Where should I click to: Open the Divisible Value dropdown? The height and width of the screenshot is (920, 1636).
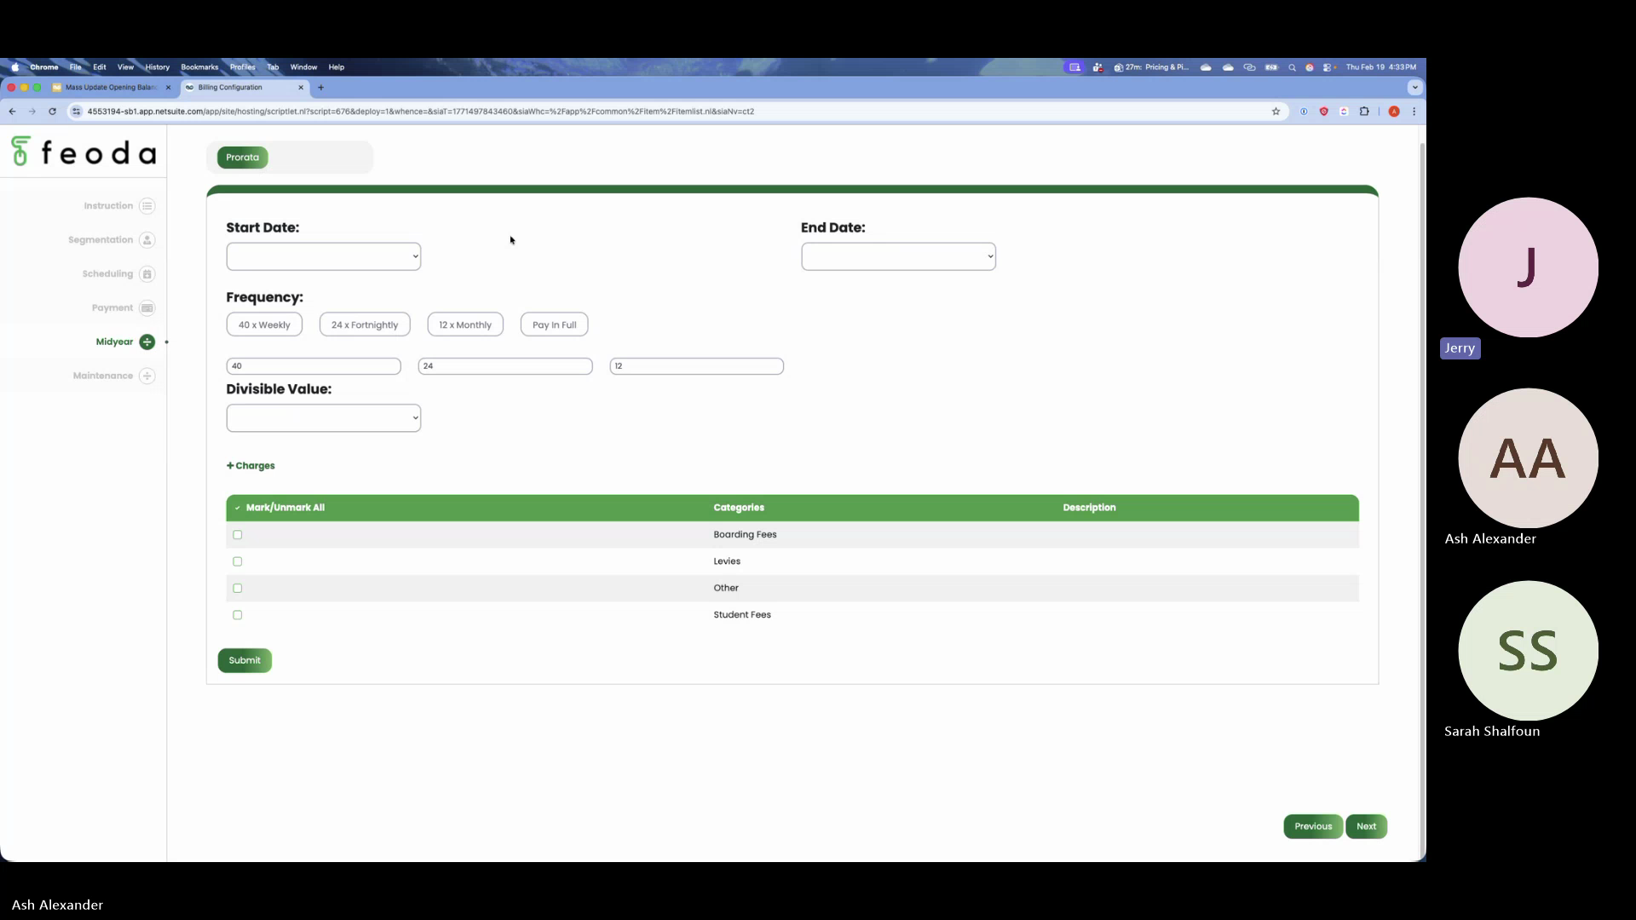(x=323, y=418)
